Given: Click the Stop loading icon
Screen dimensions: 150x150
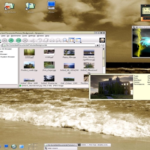Looking at the screenshot, I should tap(25, 40).
